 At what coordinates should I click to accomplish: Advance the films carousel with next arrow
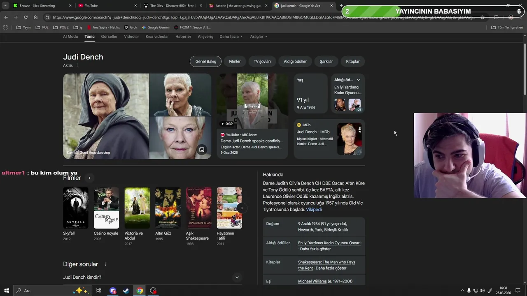(242, 208)
